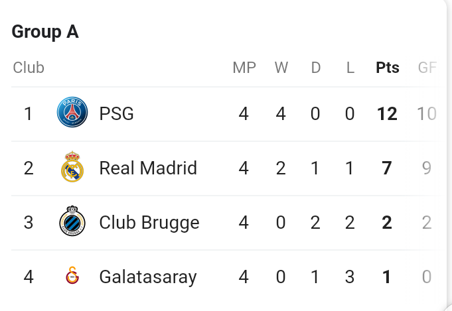Click the GF column header
452x311 pixels.
point(427,68)
